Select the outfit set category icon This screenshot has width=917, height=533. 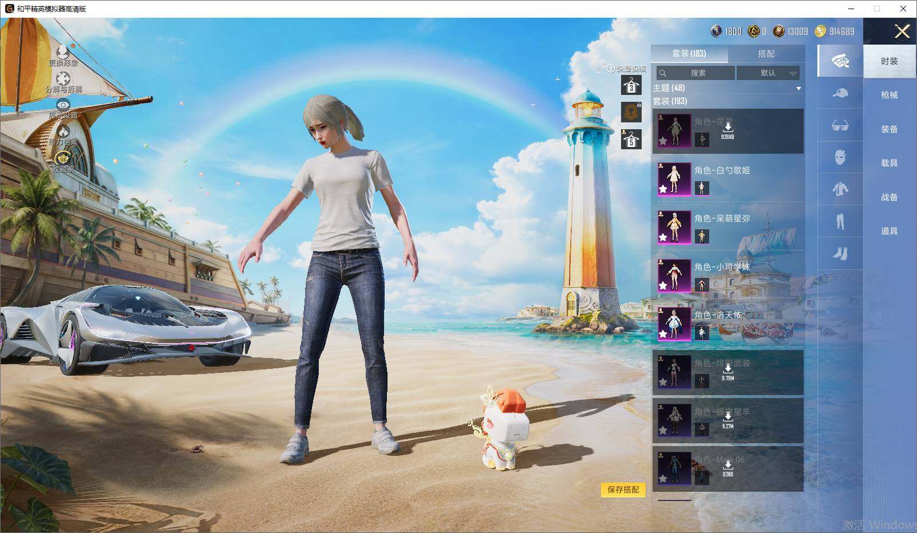click(x=840, y=61)
